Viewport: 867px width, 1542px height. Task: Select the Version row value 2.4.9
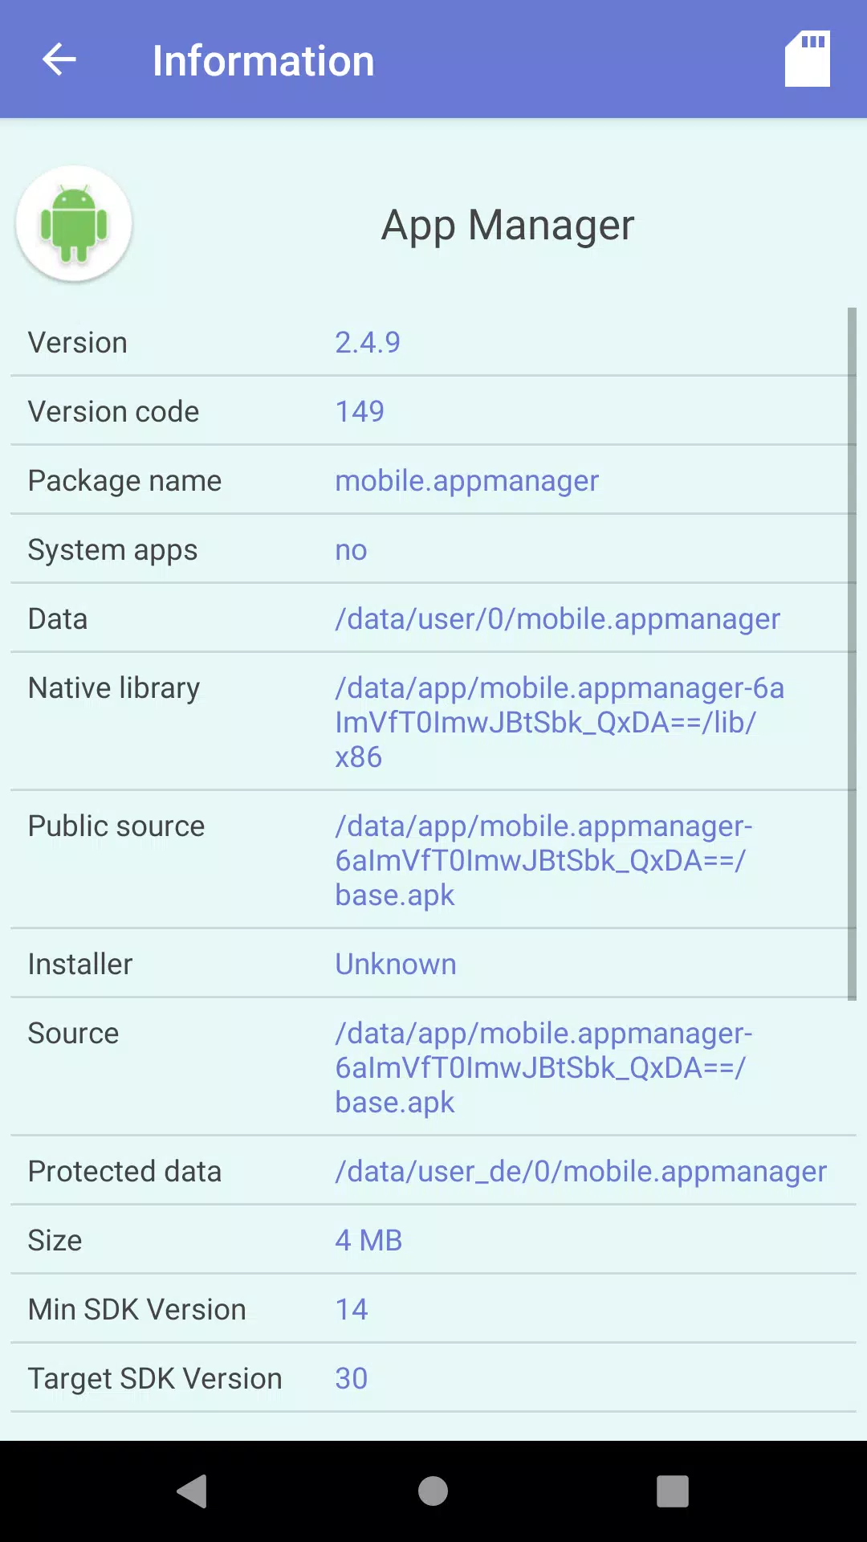(368, 342)
